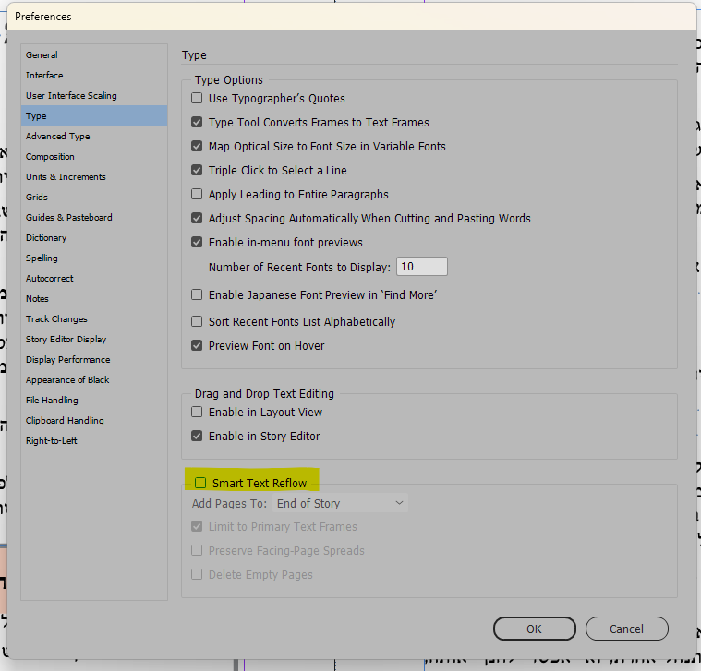The image size is (701, 671).
Task: Select User Interface Scaling category
Action: tap(94, 96)
